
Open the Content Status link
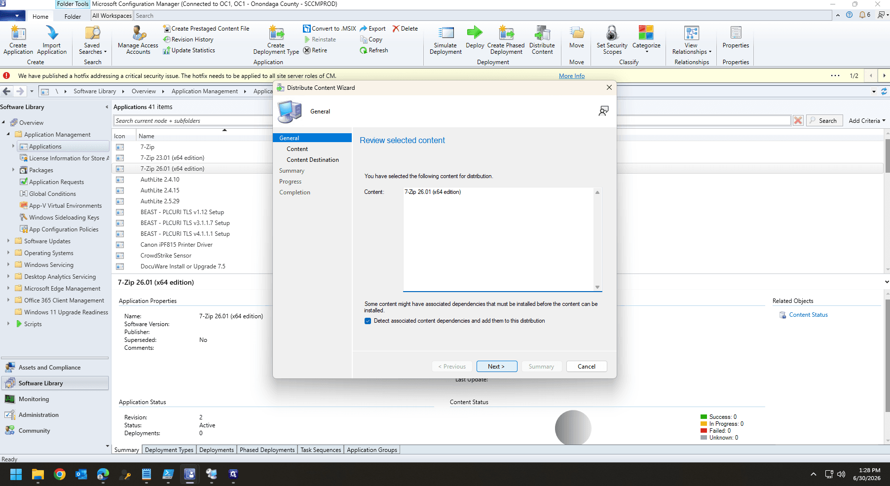pyautogui.click(x=808, y=315)
